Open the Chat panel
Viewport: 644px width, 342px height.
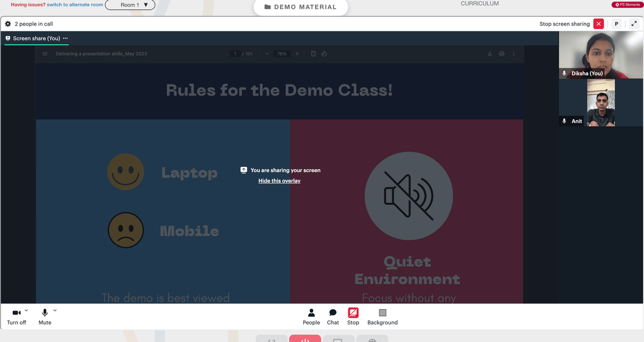333,316
